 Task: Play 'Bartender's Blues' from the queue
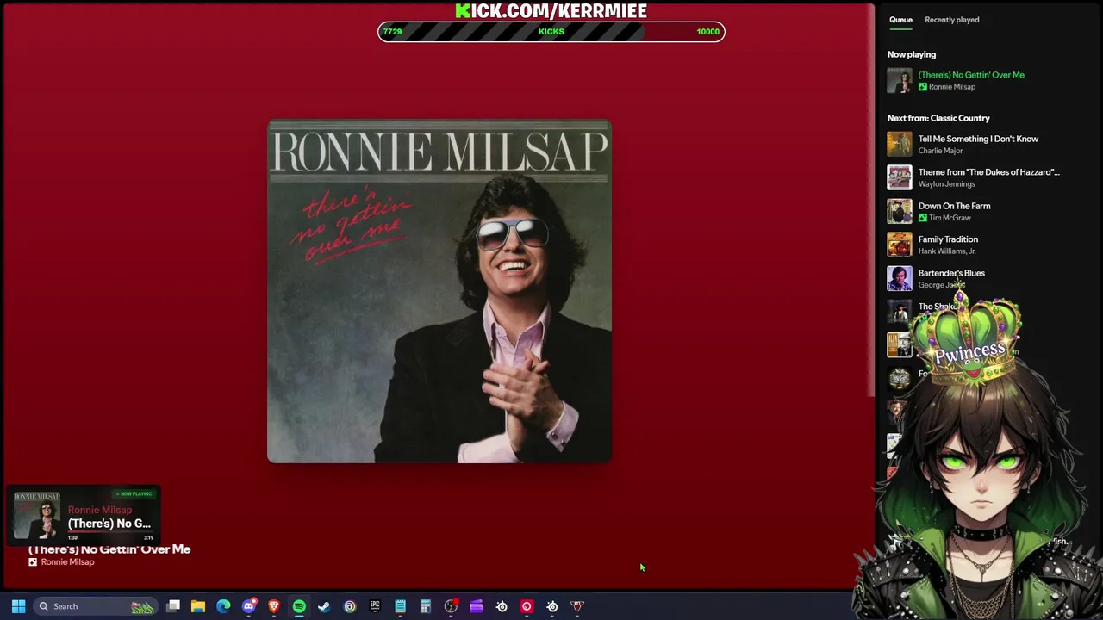[951, 273]
